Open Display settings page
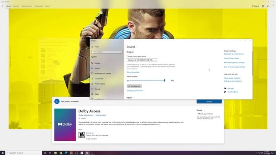276x155 pixels. click(x=97, y=63)
